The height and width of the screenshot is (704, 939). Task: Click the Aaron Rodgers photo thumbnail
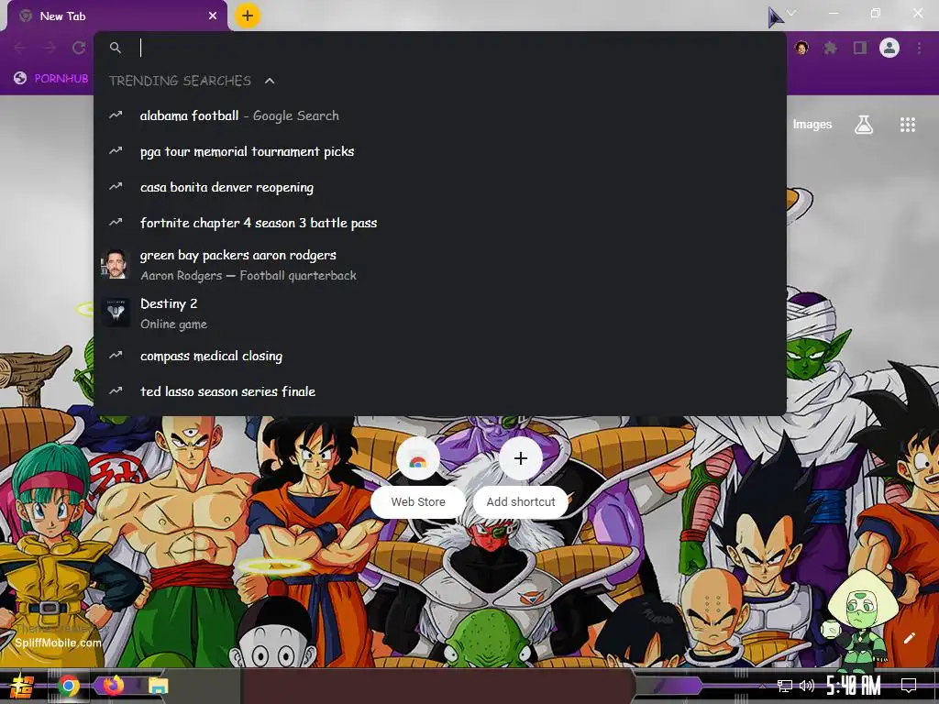click(x=116, y=265)
